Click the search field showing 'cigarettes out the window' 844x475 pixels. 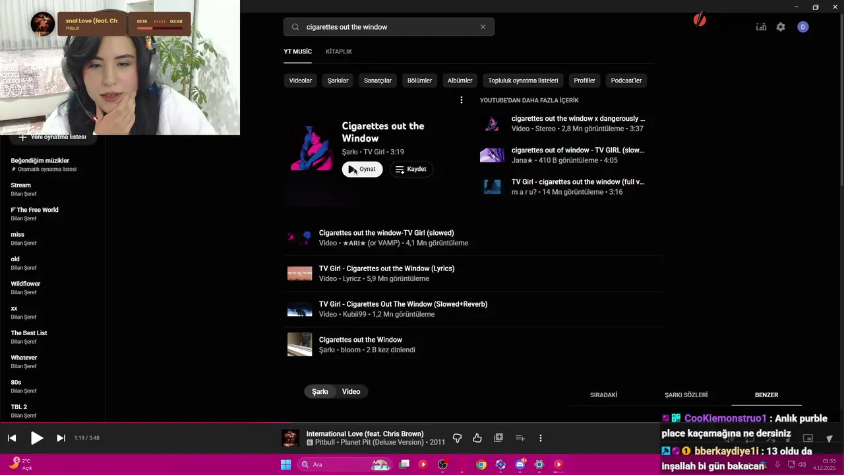(x=389, y=27)
